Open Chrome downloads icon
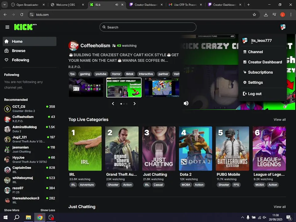 click(266, 14)
